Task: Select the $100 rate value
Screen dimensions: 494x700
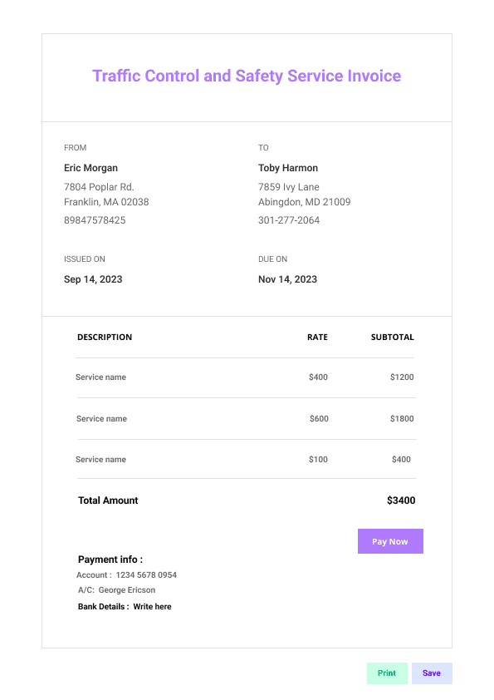Action: click(x=318, y=460)
